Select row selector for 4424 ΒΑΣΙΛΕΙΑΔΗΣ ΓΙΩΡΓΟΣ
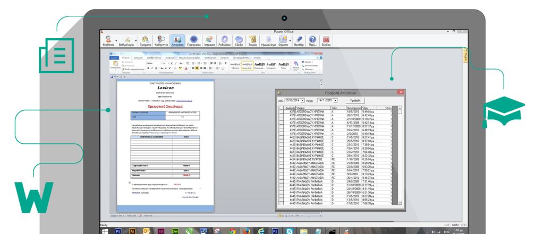Image resolution: width=544 pixels, height=234 pixels. tap(282, 159)
